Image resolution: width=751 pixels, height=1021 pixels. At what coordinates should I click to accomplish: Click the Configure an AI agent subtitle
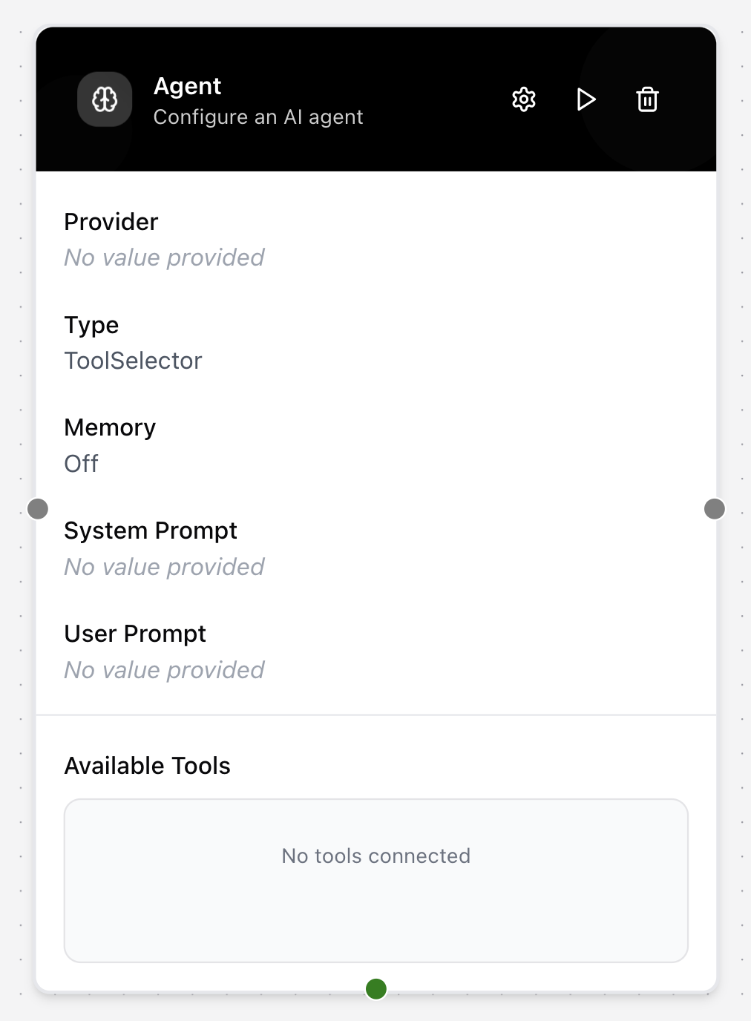tap(258, 117)
